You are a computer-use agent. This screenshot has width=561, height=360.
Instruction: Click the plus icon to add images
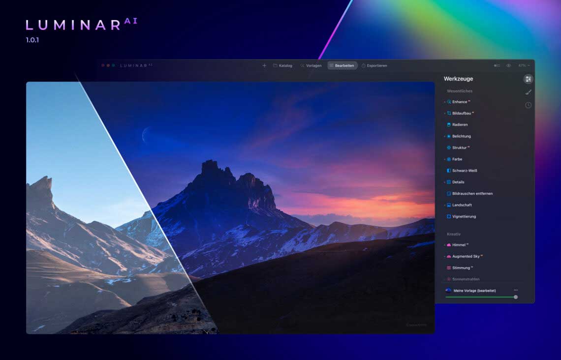264,65
